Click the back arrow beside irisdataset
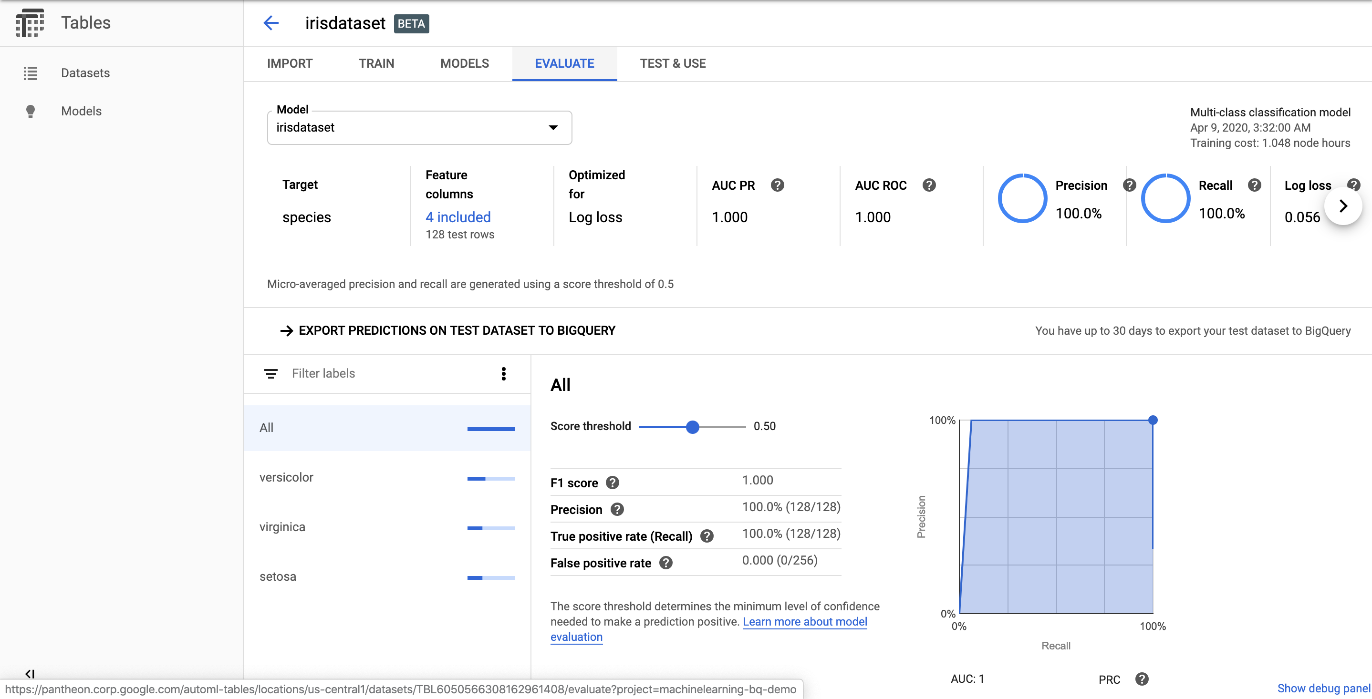The height and width of the screenshot is (699, 1372). [x=271, y=23]
